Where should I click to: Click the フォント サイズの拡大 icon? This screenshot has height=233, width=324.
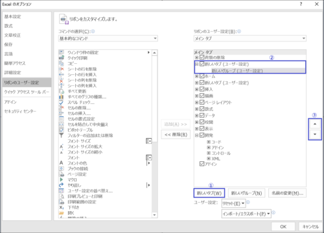[62, 147]
